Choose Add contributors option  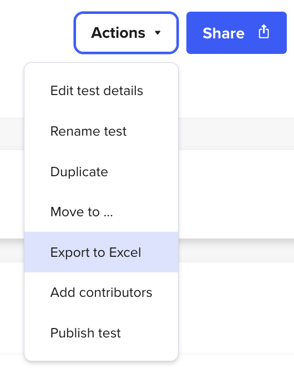(x=101, y=292)
